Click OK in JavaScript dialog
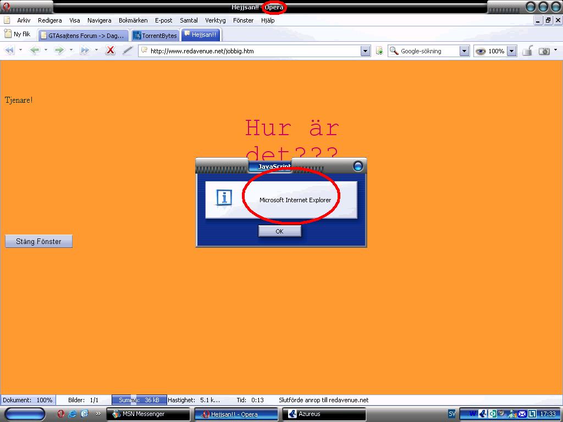The image size is (563, 422). (x=280, y=231)
